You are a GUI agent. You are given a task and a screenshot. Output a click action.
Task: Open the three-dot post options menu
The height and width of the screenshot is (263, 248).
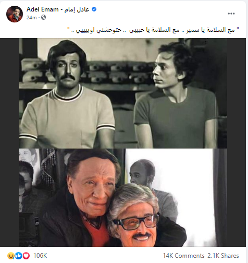(231, 14)
